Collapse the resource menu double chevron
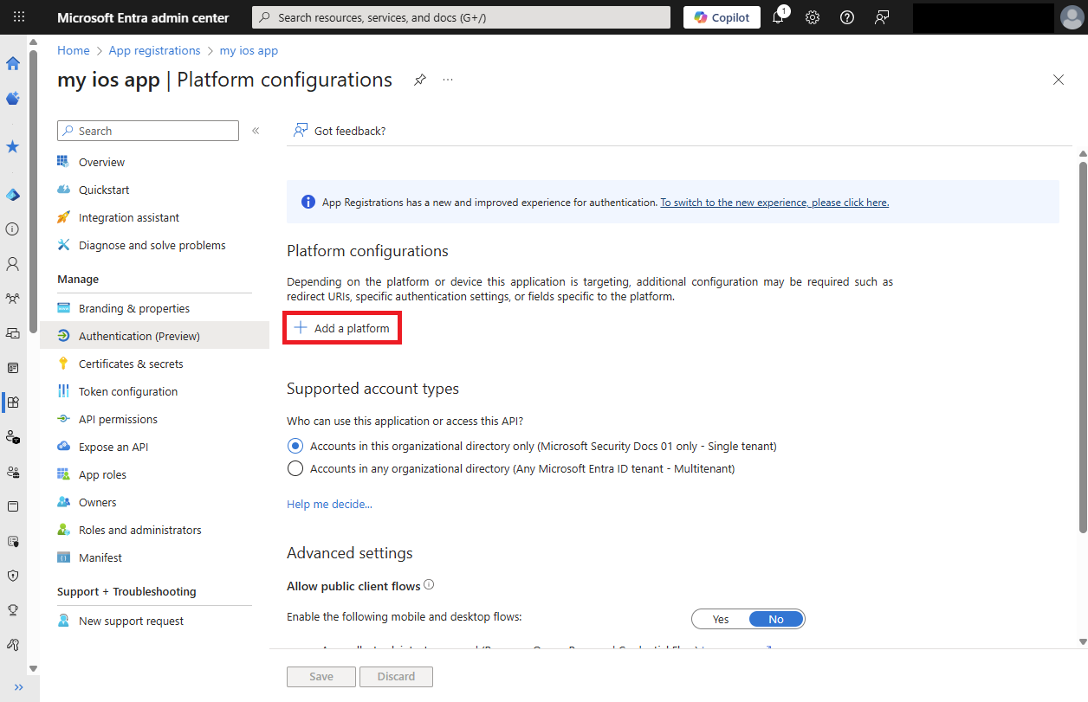The height and width of the screenshot is (702, 1088). (x=256, y=131)
